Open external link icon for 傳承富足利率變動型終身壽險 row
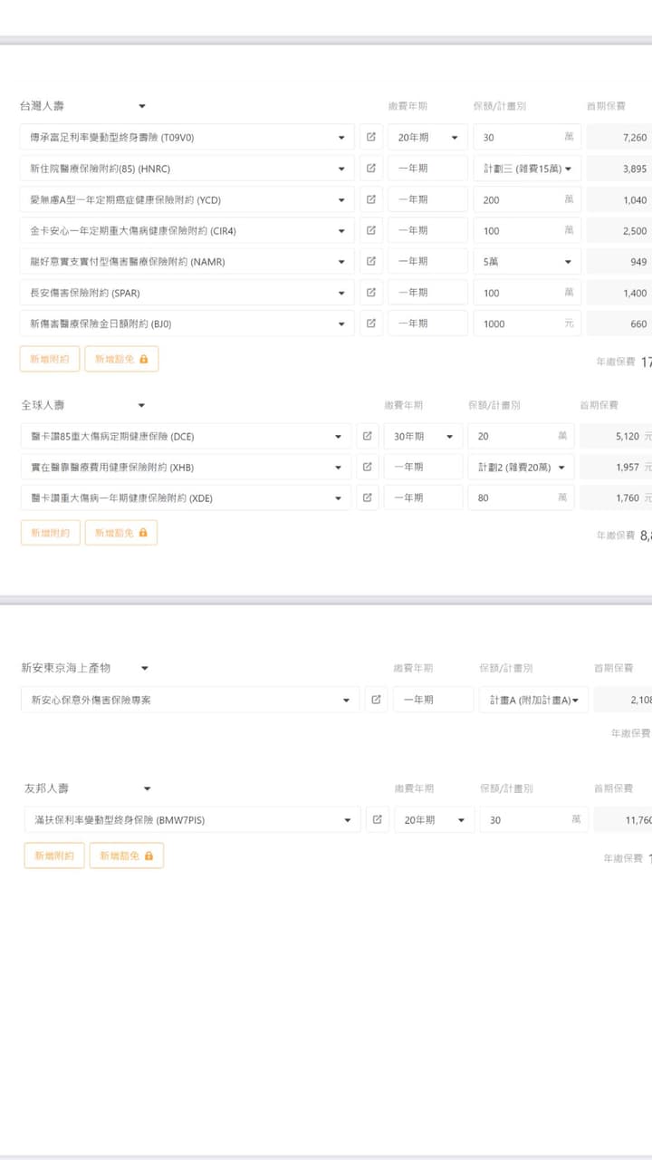 371,138
